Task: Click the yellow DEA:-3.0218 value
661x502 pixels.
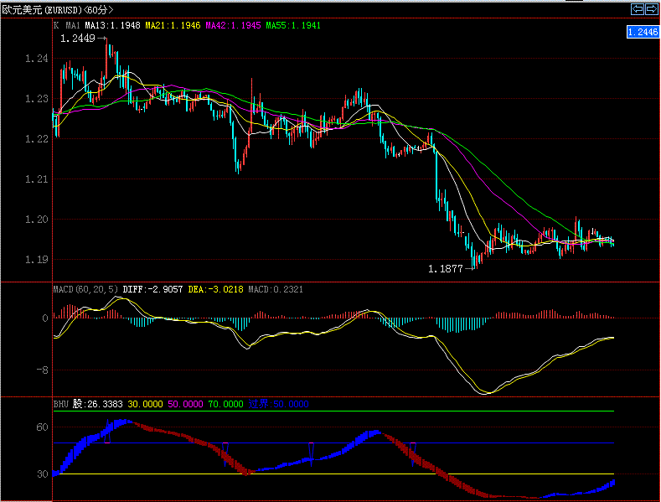Action: (215, 289)
